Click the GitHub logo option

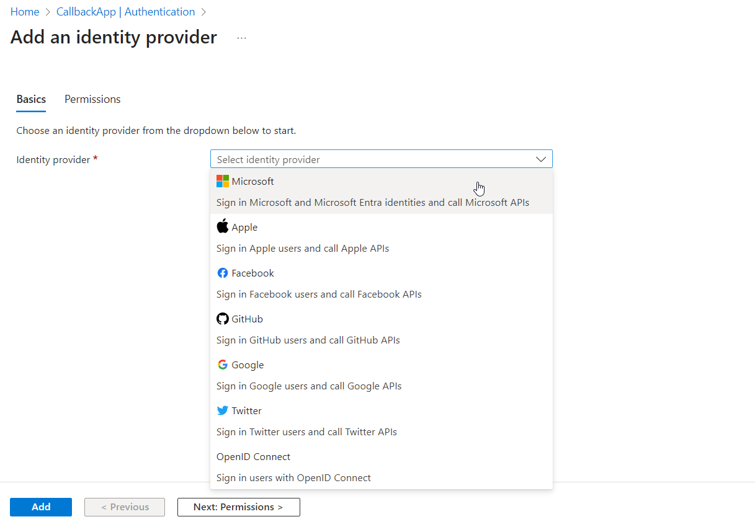tap(222, 319)
